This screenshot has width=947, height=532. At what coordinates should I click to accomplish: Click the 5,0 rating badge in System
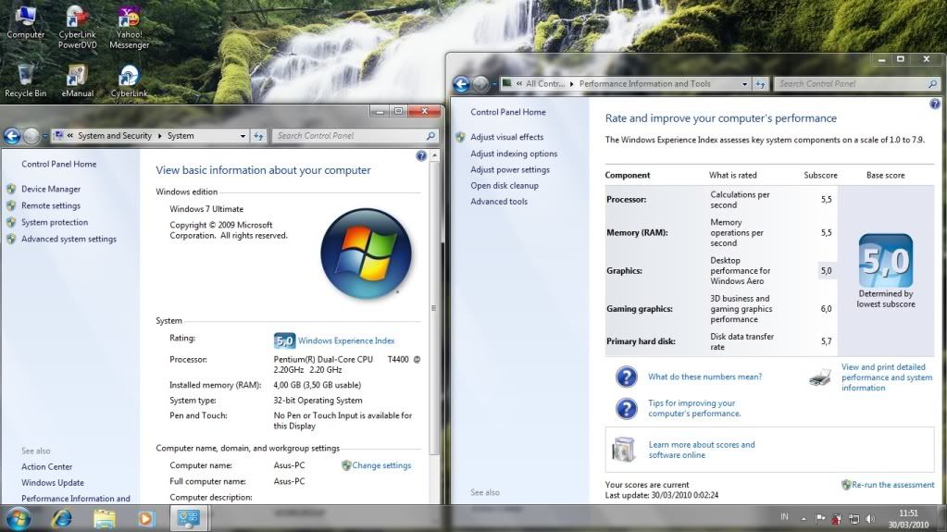pos(284,340)
